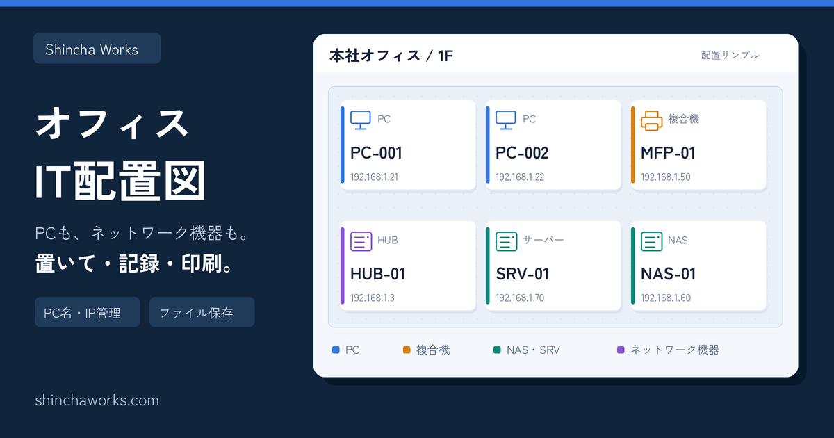The height and width of the screenshot is (438, 834).
Task: Click IP address 192.168.1.50
Action: pyautogui.click(x=665, y=177)
